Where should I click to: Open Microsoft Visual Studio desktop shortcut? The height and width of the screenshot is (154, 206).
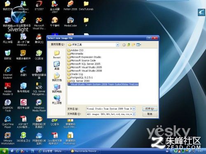pos(39,23)
